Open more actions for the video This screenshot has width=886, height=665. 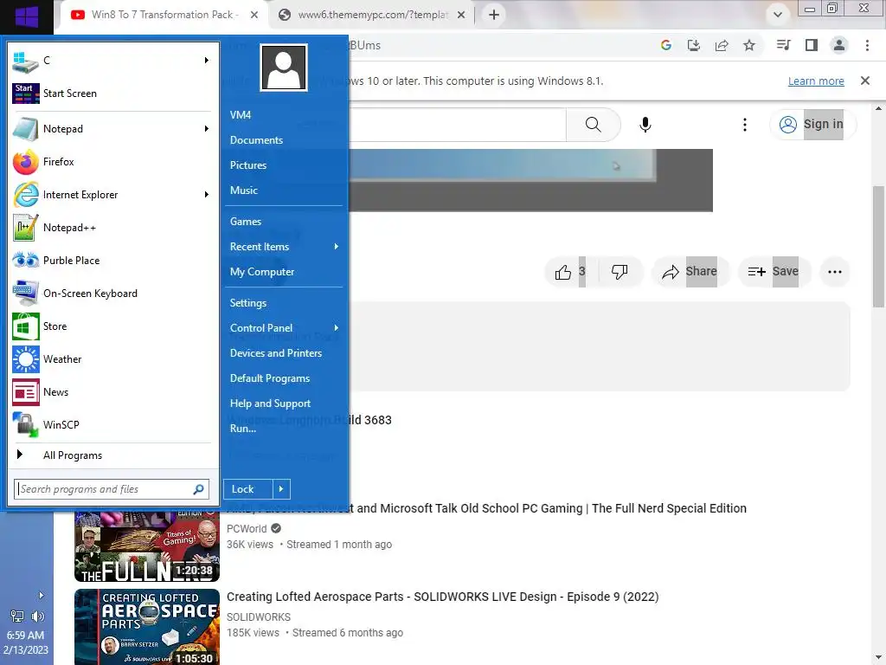[835, 272]
